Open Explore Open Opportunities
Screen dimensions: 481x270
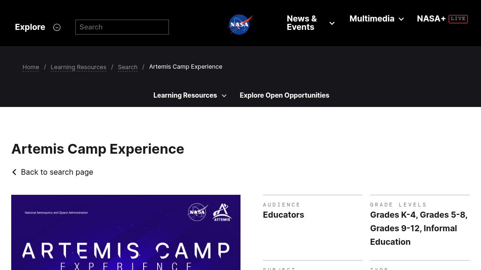coord(284,95)
